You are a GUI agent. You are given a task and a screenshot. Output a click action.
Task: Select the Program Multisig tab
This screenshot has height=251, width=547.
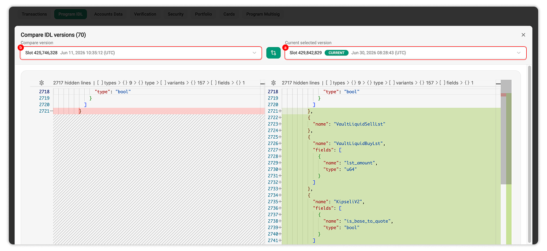click(263, 14)
